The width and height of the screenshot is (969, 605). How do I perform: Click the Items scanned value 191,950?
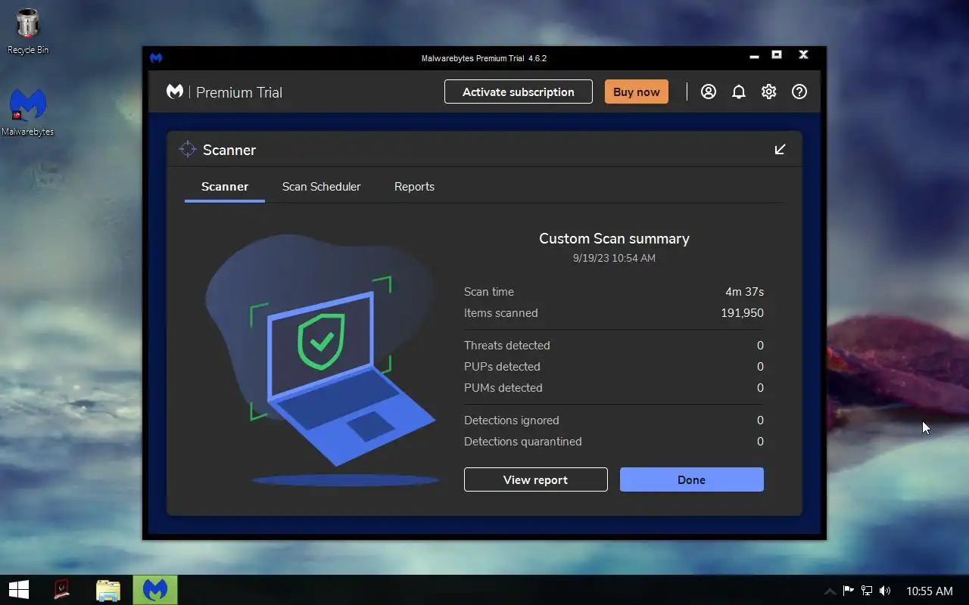742,313
